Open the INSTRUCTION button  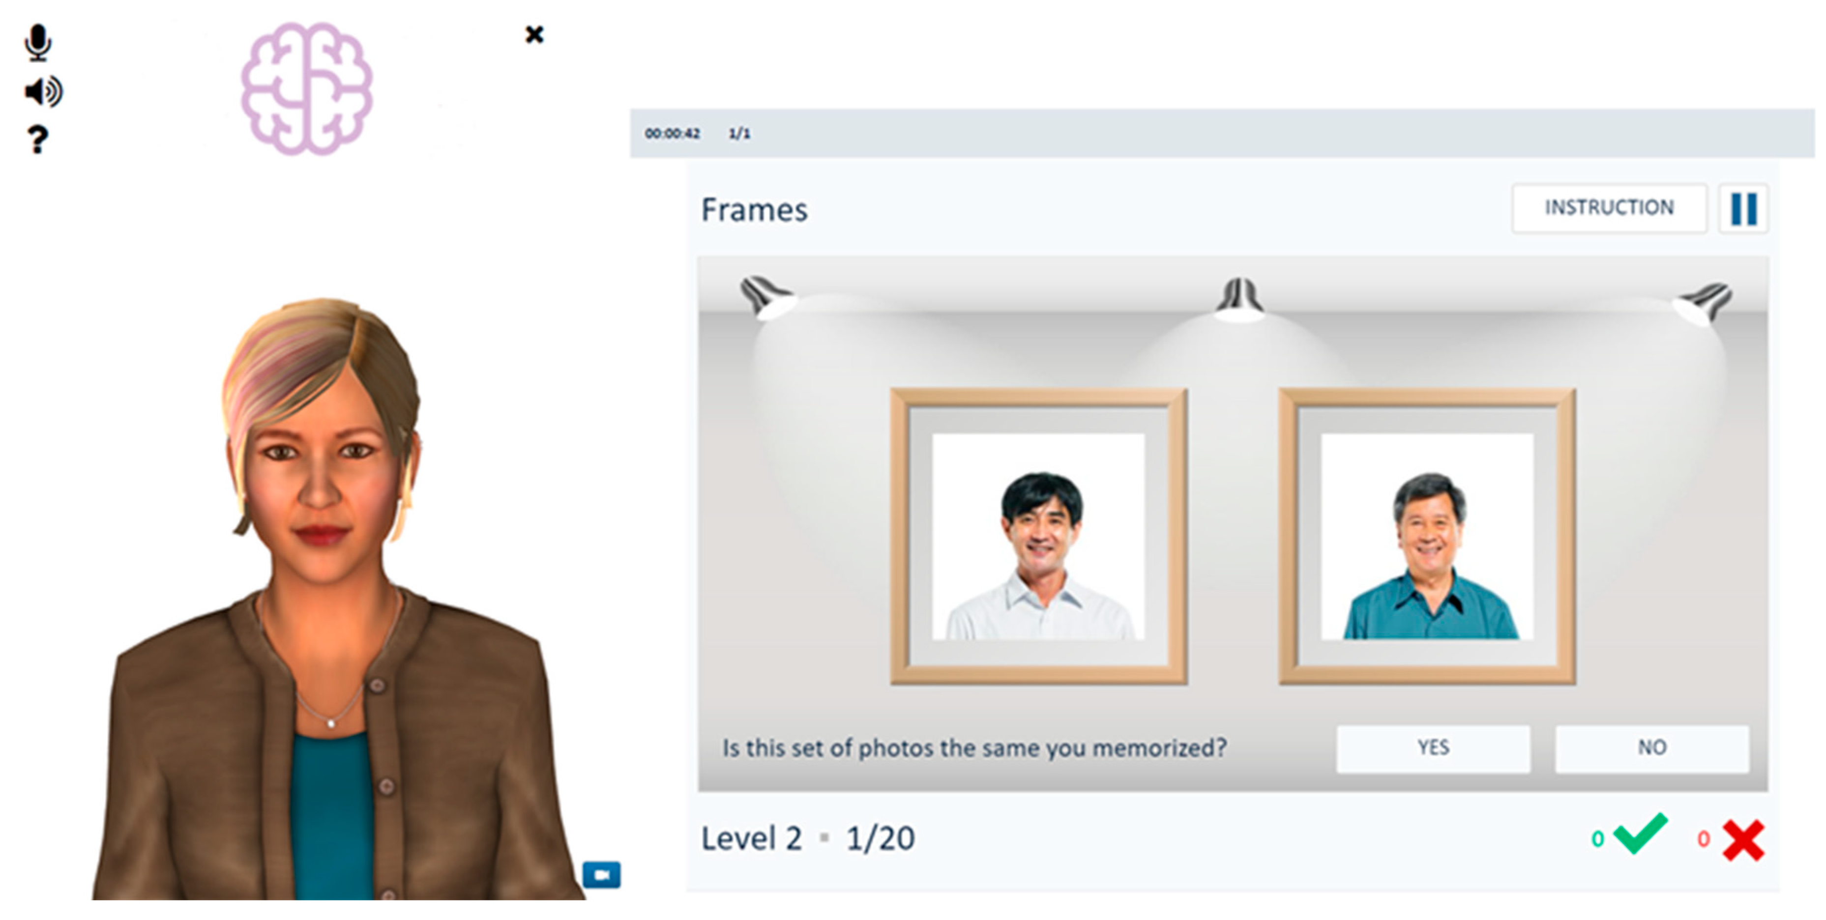(1609, 208)
